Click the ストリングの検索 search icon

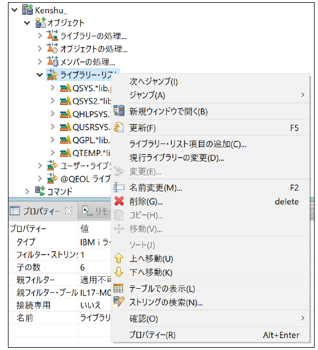pyautogui.click(x=119, y=302)
